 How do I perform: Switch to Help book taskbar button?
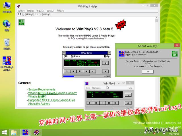(x=37, y=133)
